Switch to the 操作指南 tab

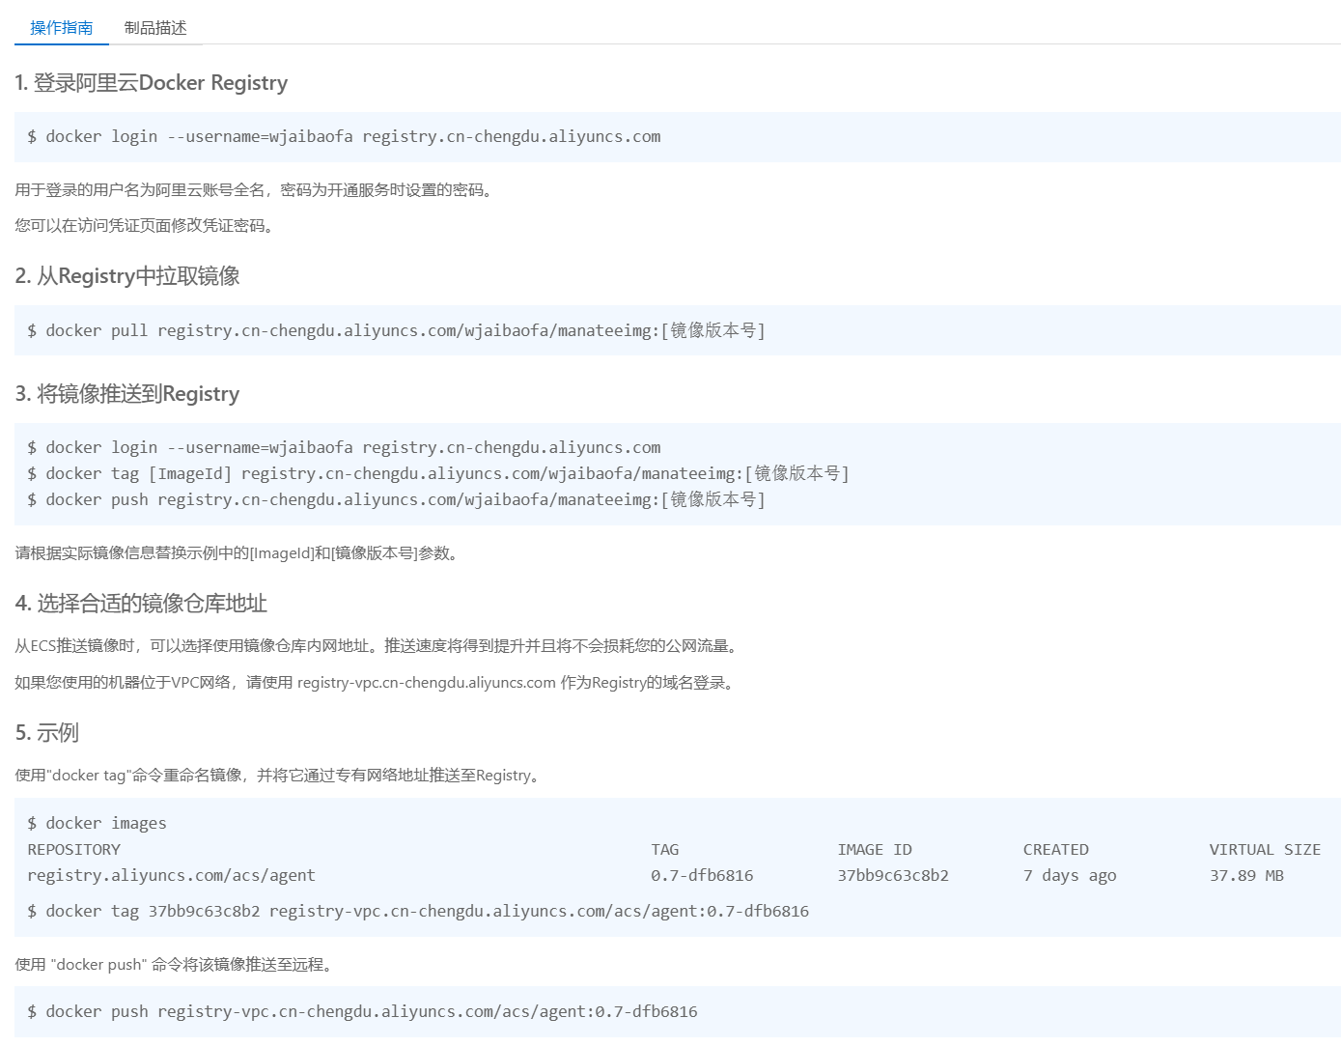tap(61, 28)
